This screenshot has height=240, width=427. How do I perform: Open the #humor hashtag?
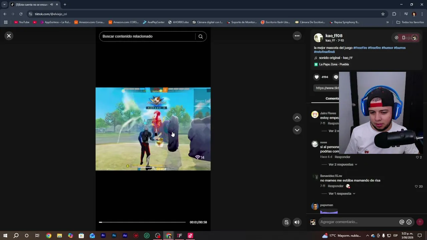pos(387,48)
